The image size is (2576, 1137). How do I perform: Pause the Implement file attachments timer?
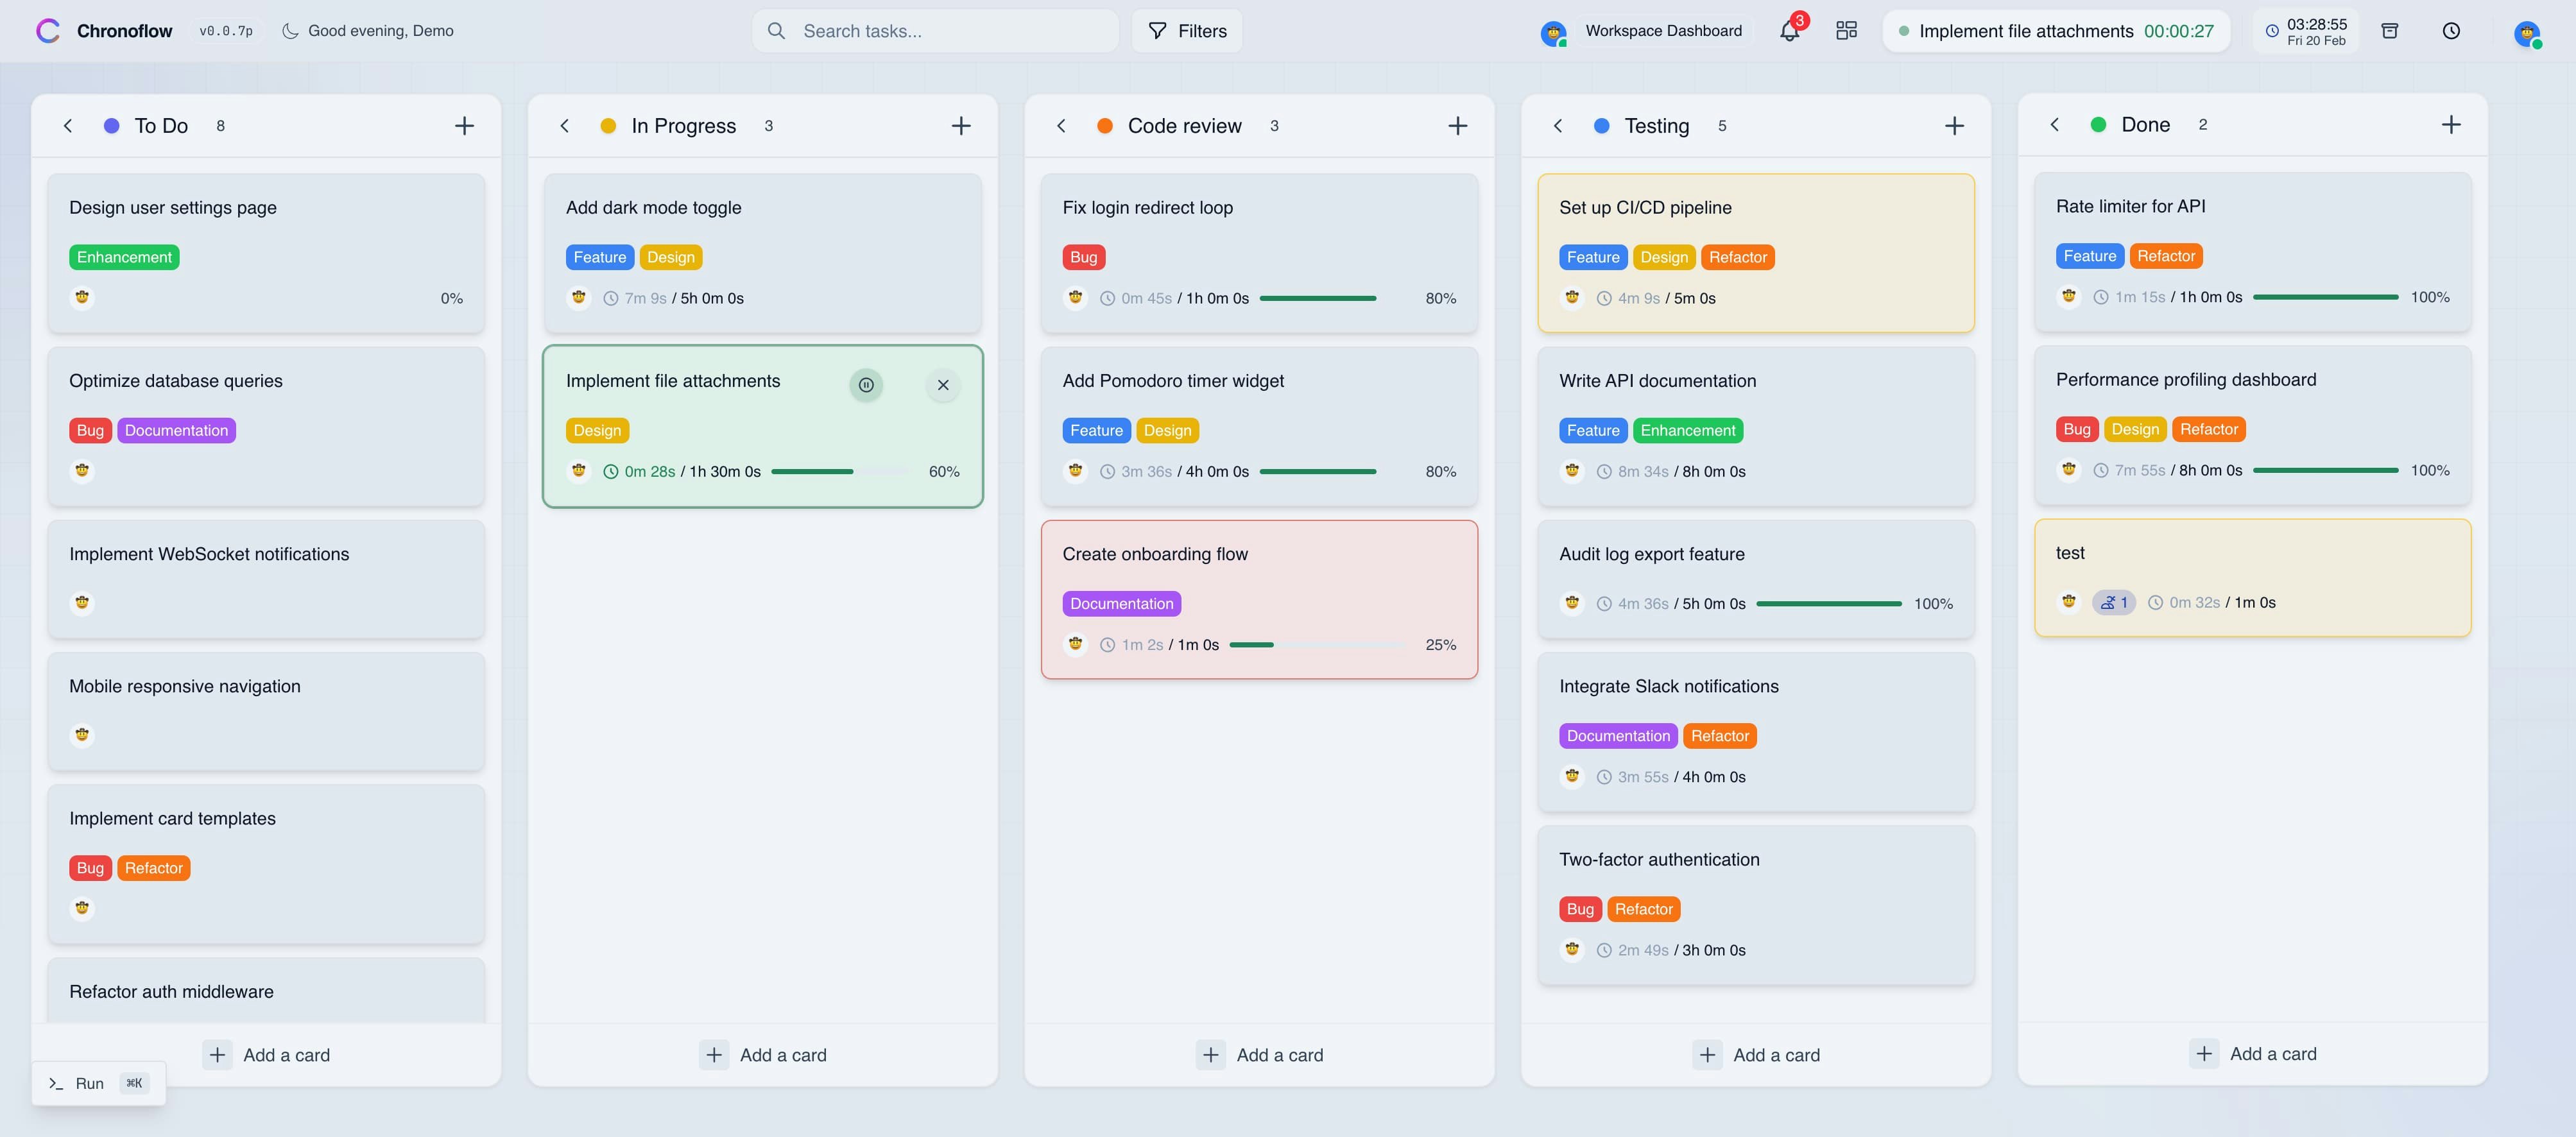click(x=866, y=384)
